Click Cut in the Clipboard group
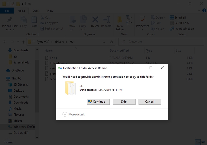Screen dimensions: 207x145 click(45, 17)
